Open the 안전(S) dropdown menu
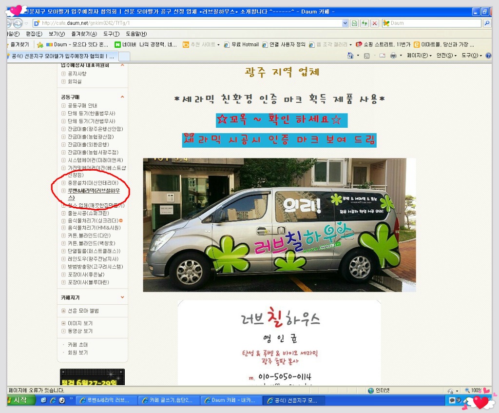This screenshot has height=413, width=499. click(x=446, y=56)
